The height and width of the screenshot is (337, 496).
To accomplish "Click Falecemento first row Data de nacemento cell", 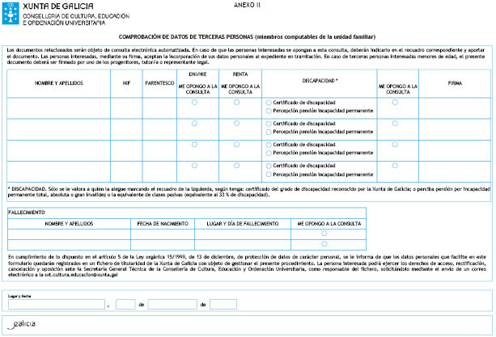I will pyautogui.click(x=154, y=234).
